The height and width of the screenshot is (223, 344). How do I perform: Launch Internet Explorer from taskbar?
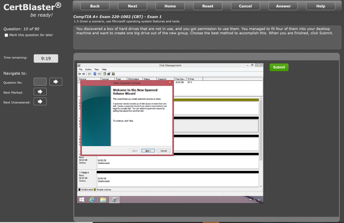92,199
